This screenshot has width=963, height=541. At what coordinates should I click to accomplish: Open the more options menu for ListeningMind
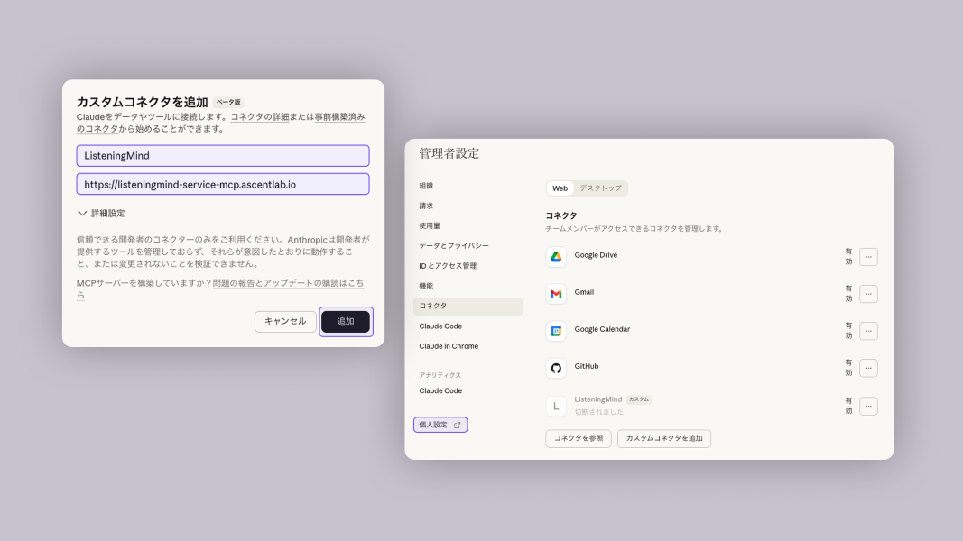(868, 406)
